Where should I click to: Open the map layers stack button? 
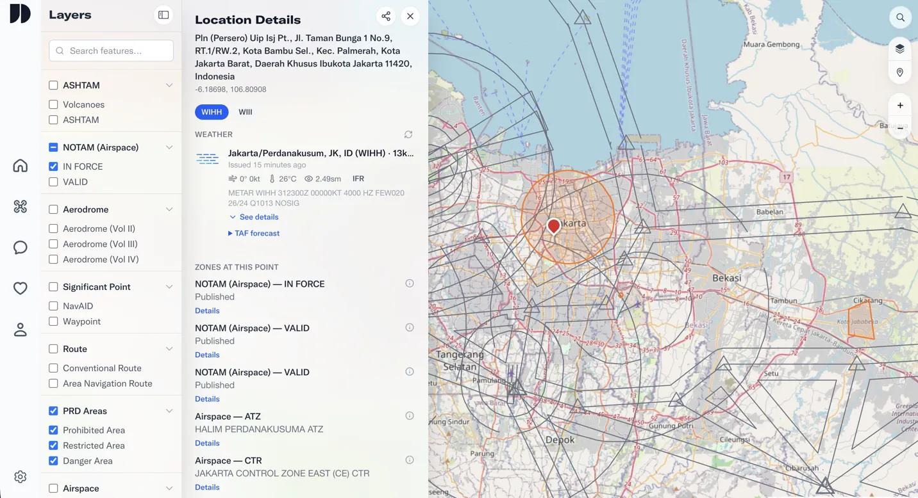tap(900, 49)
